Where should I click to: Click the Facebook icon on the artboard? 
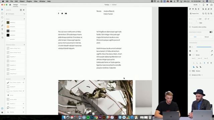(x=59, y=13)
